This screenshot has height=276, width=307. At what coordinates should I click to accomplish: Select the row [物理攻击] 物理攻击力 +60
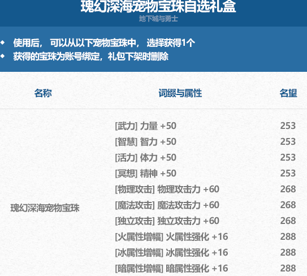[167, 189]
